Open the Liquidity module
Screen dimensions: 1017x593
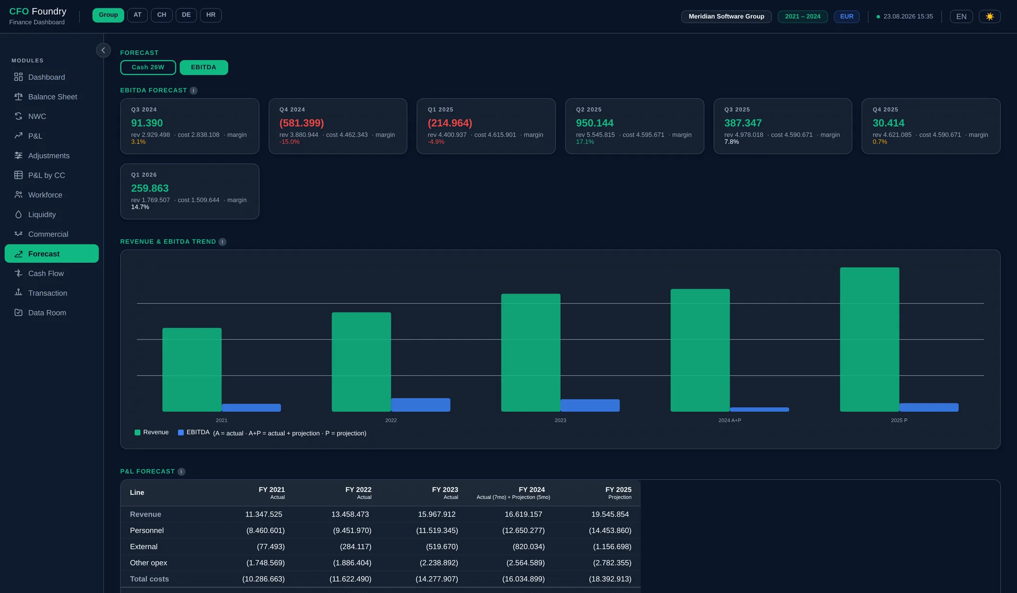pyautogui.click(x=52, y=214)
